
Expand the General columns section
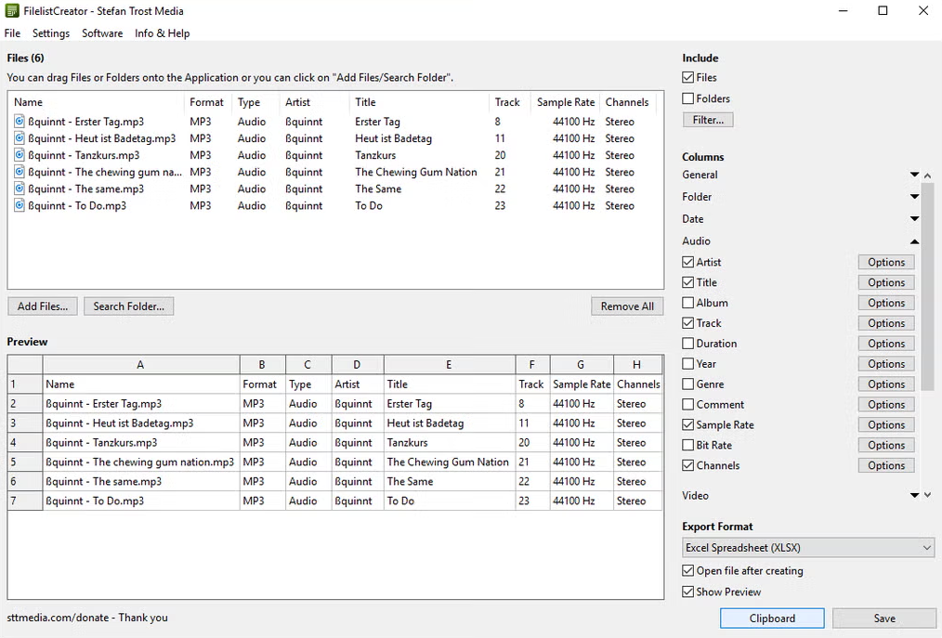pyautogui.click(x=914, y=175)
